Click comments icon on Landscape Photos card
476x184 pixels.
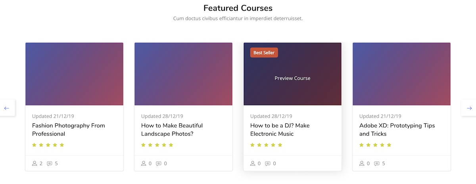159,163
